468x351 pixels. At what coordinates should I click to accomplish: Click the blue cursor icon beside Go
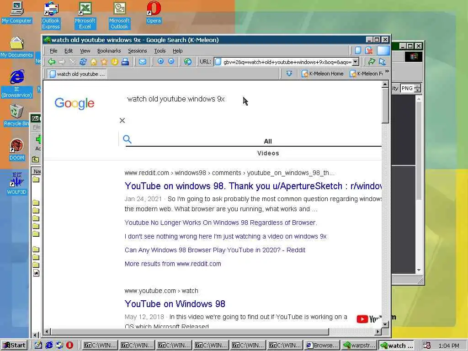pyautogui.click(x=383, y=62)
